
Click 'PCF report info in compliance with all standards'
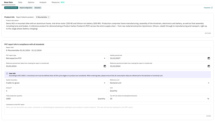[24, 44]
